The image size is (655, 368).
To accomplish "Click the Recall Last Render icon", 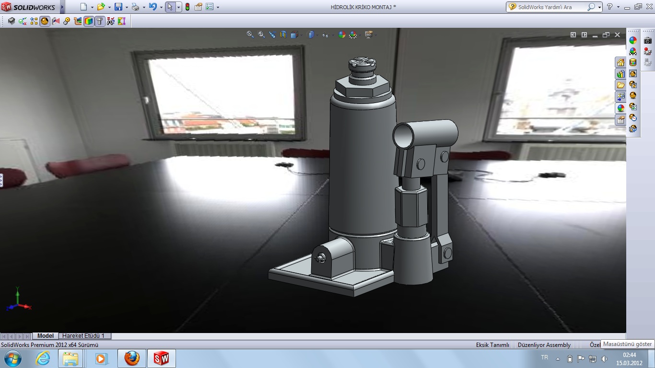I will click(633, 129).
